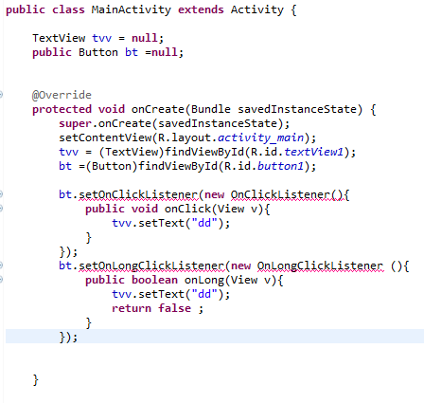Collapse fold marker at bt.setOnLongClickListener line
This screenshot has width=424, height=403.
1,265
